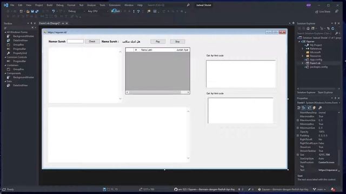Click the Play button on form
The width and height of the screenshot is (346, 194).
(157, 41)
